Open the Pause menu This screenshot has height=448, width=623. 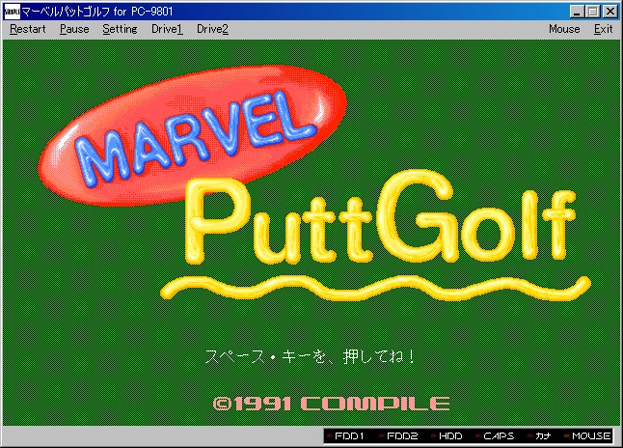(x=74, y=29)
